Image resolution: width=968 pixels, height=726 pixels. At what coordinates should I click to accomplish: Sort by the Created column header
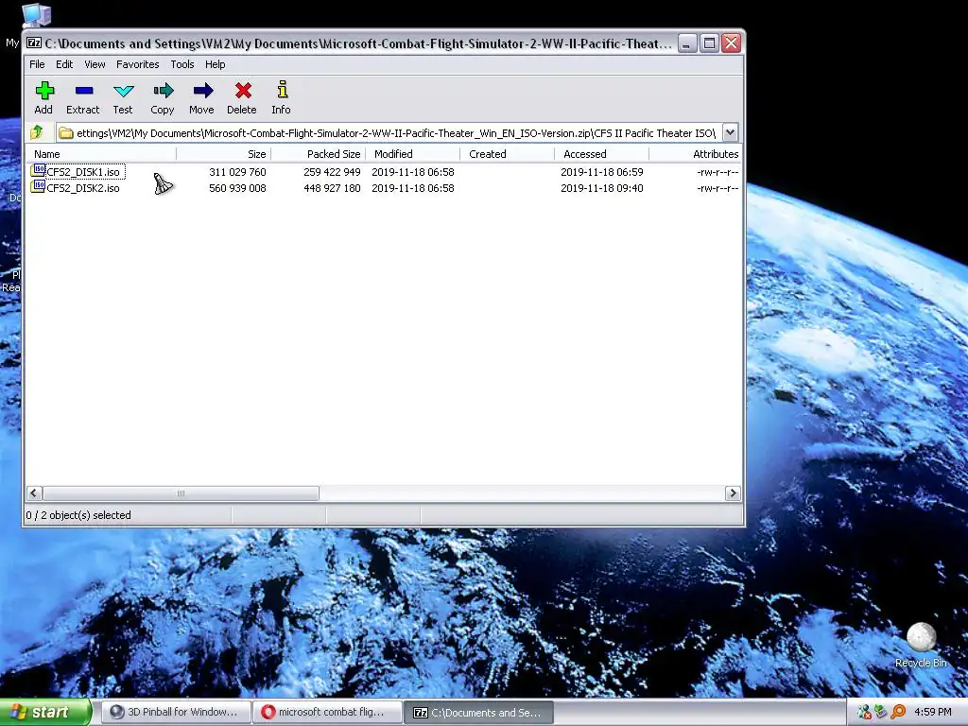pos(507,154)
